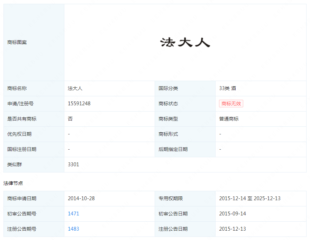Click the 初审公告日期 label
This screenshot has width=310, height=240.
point(173,214)
